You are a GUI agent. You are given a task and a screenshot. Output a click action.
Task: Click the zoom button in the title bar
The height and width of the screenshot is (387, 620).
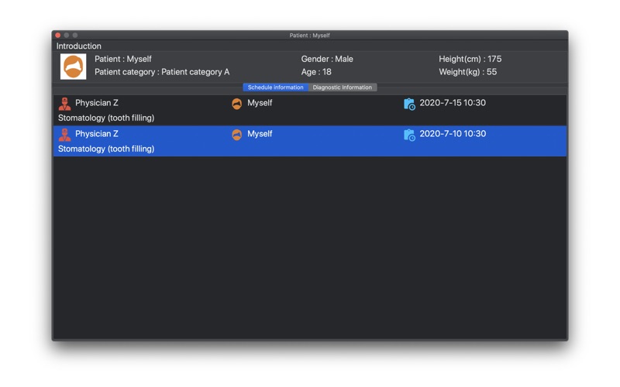(x=75, y=35)
